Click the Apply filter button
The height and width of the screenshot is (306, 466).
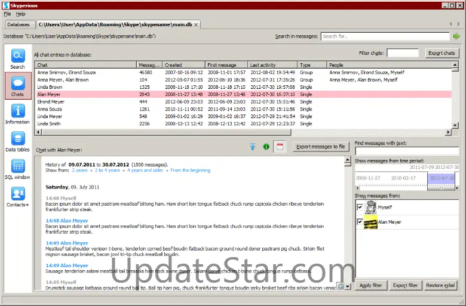[370, 285]
